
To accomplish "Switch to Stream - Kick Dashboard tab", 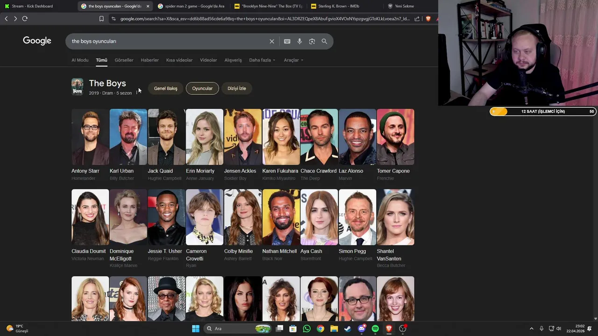I will pos(37,6).
